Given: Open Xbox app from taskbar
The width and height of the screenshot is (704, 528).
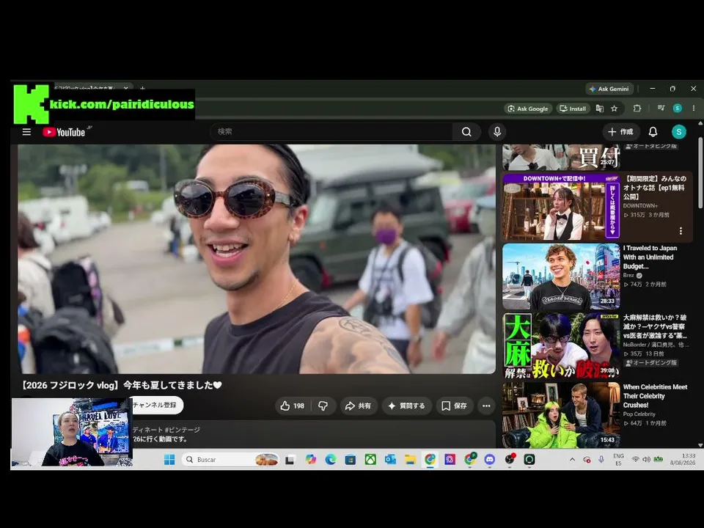Looking at the screenshot, I should point(370,459).
